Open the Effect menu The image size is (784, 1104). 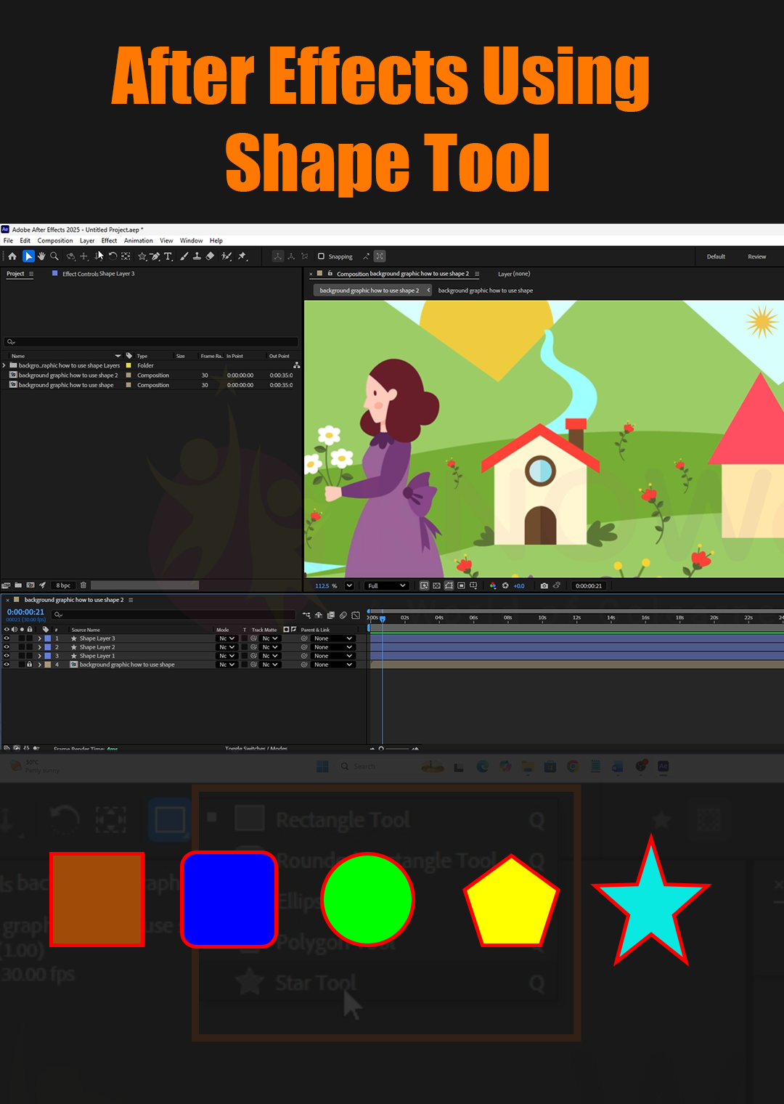point(109,240)
